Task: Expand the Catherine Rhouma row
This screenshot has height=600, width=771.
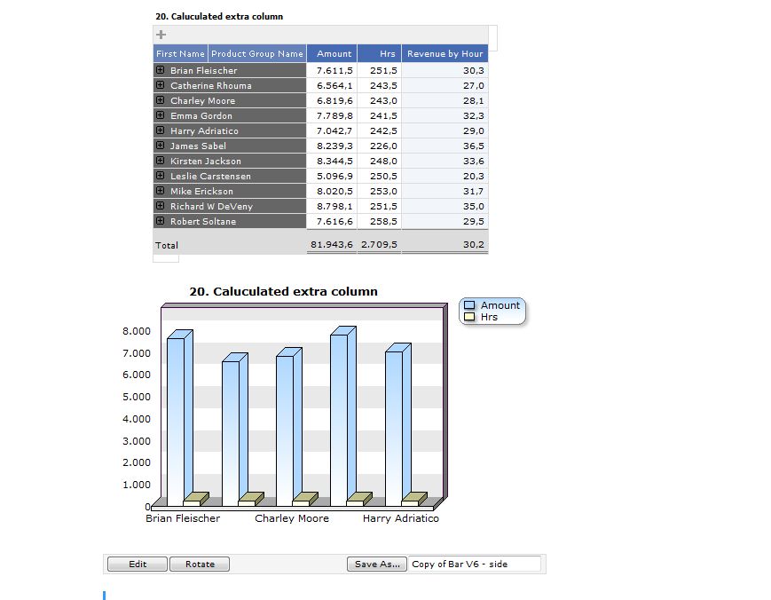Action: (161, 85)
